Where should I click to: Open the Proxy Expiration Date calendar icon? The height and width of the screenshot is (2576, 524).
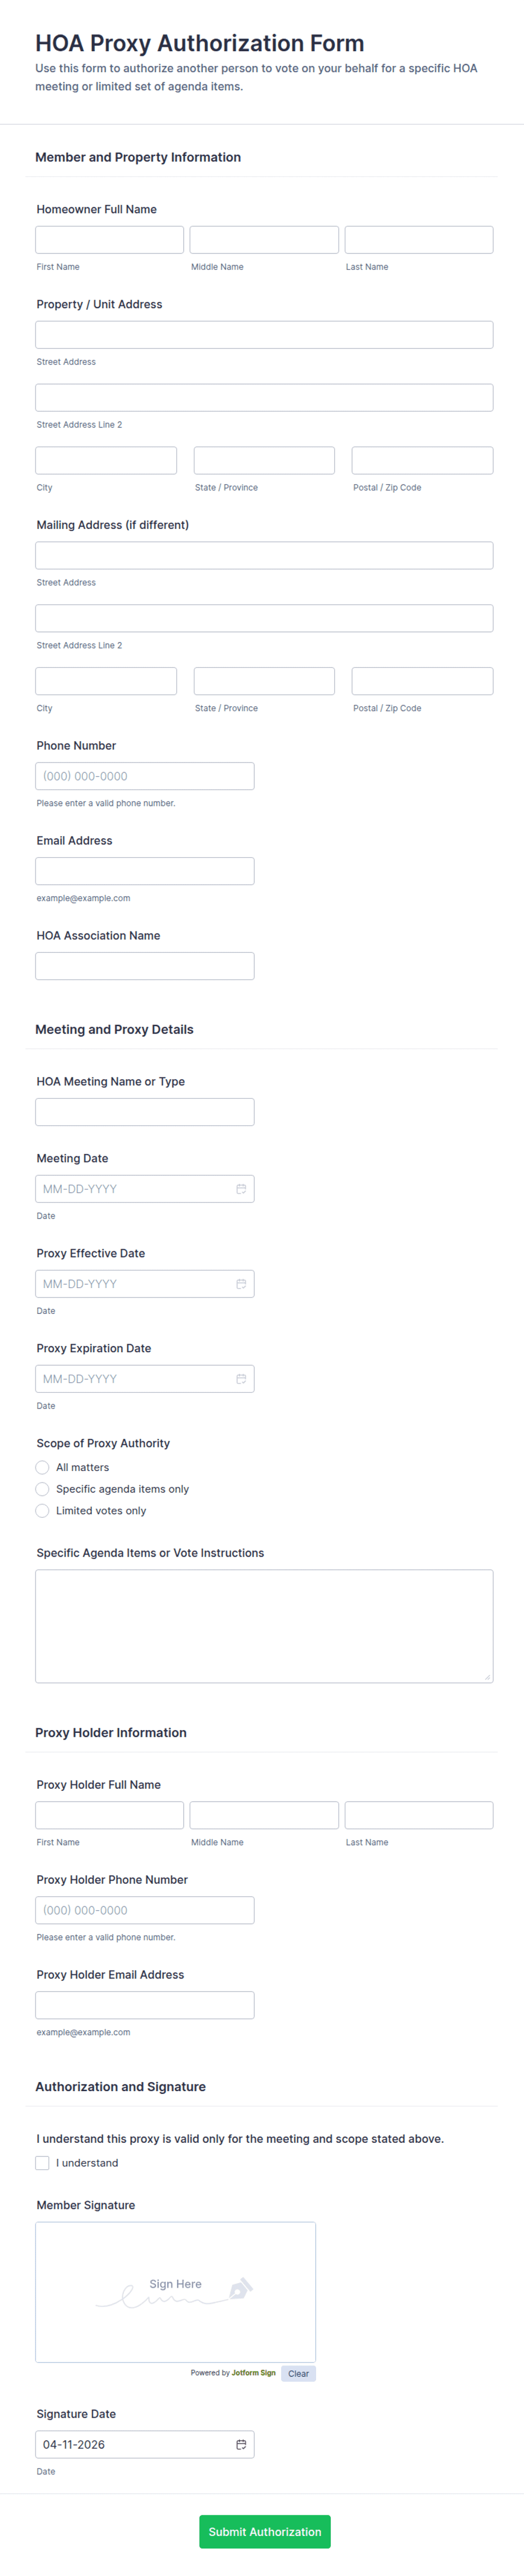(x=241, y=1379)
